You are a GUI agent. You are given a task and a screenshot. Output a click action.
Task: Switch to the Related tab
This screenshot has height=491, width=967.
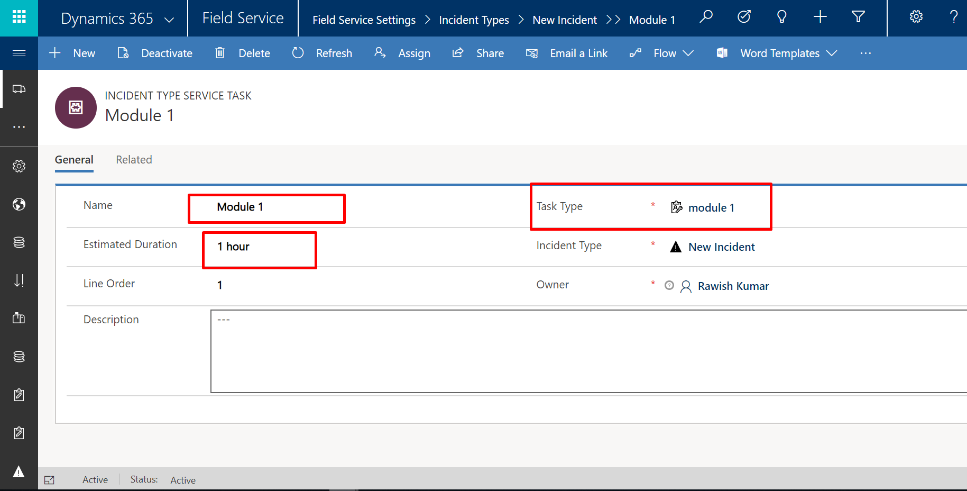134,160
